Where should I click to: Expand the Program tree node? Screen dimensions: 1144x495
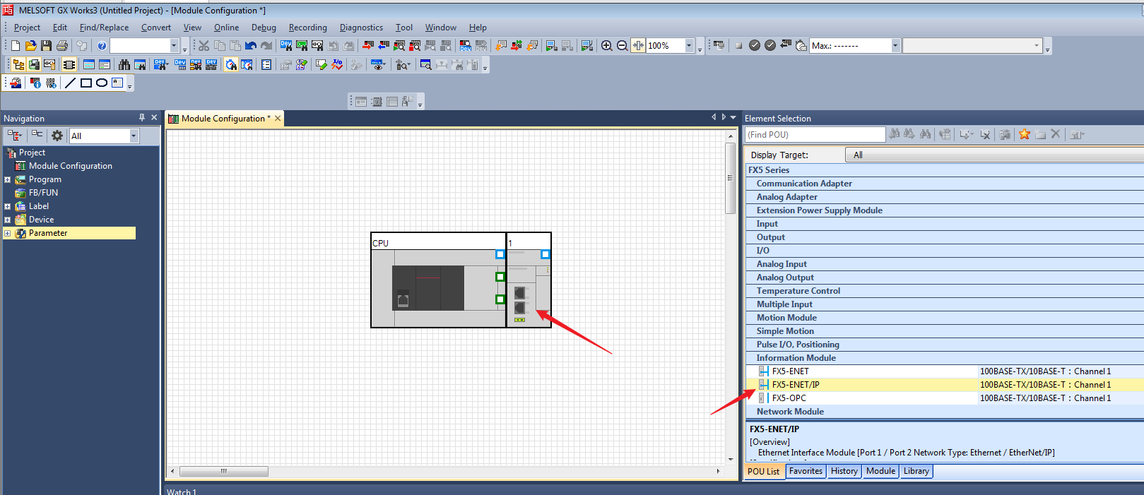click(x=8, y=179)
